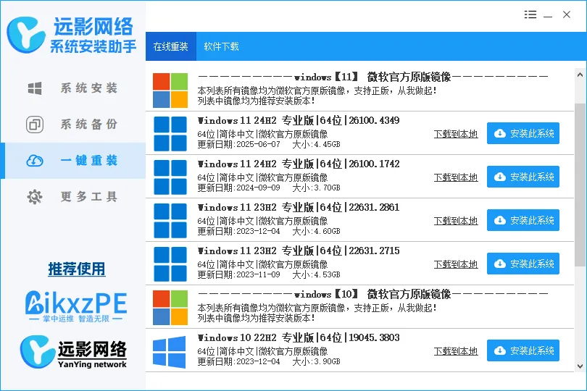This screenshot has width=587, height=391.
Task: Click the 大小:4.53GB text
Action: 316,274
